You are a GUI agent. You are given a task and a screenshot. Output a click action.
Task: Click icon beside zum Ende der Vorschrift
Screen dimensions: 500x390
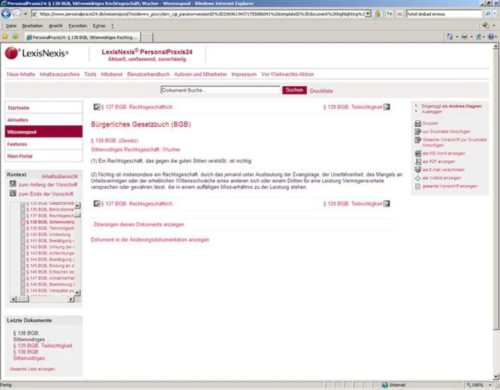coord(13,193)
